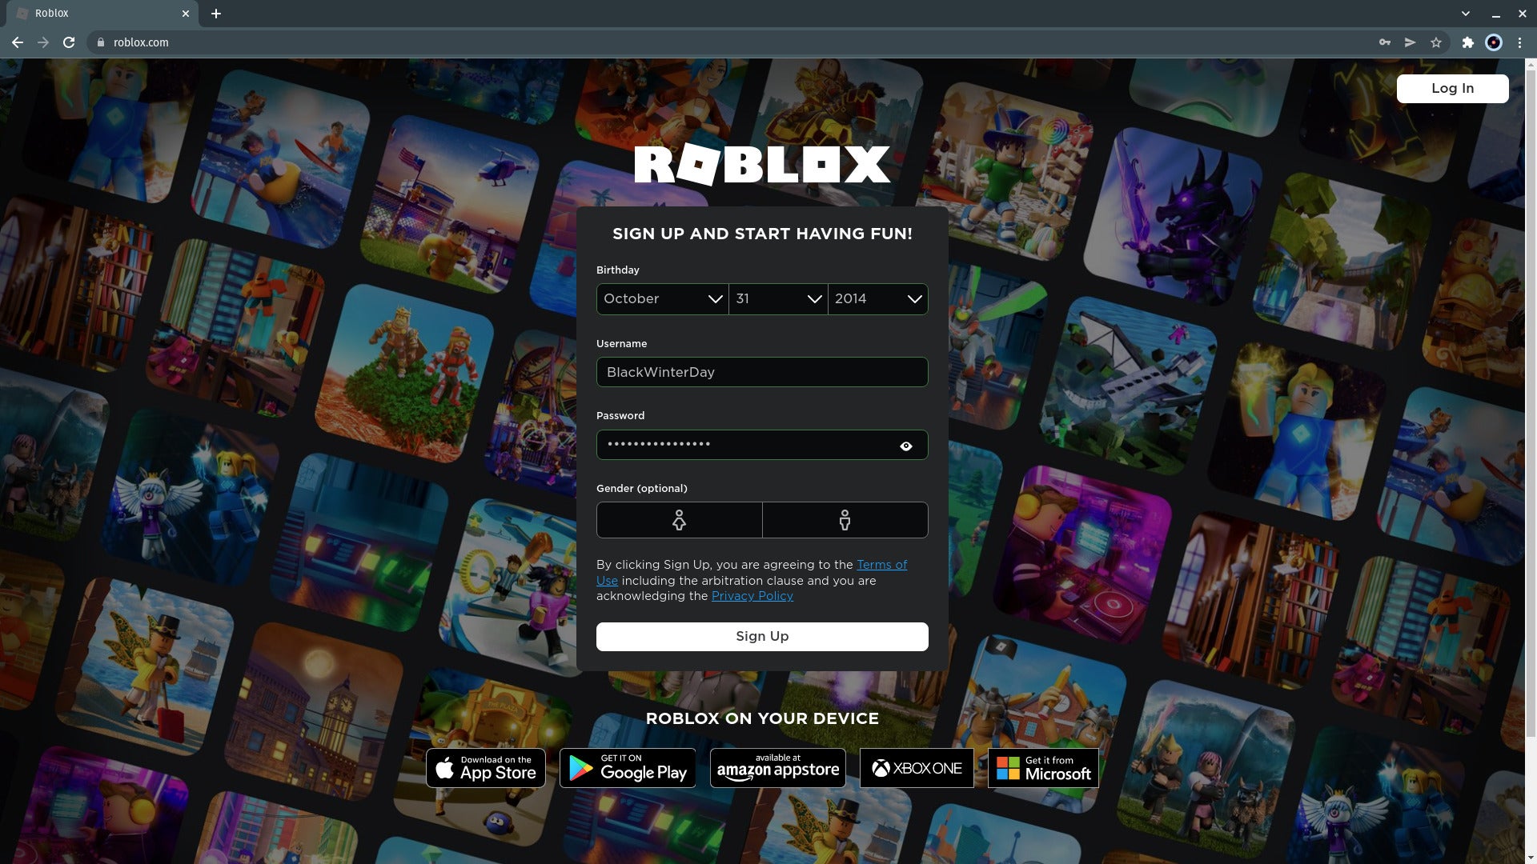The image size is (1537, 864).
Task: Click the Roblox logo
Action: [x=762, y=165]
